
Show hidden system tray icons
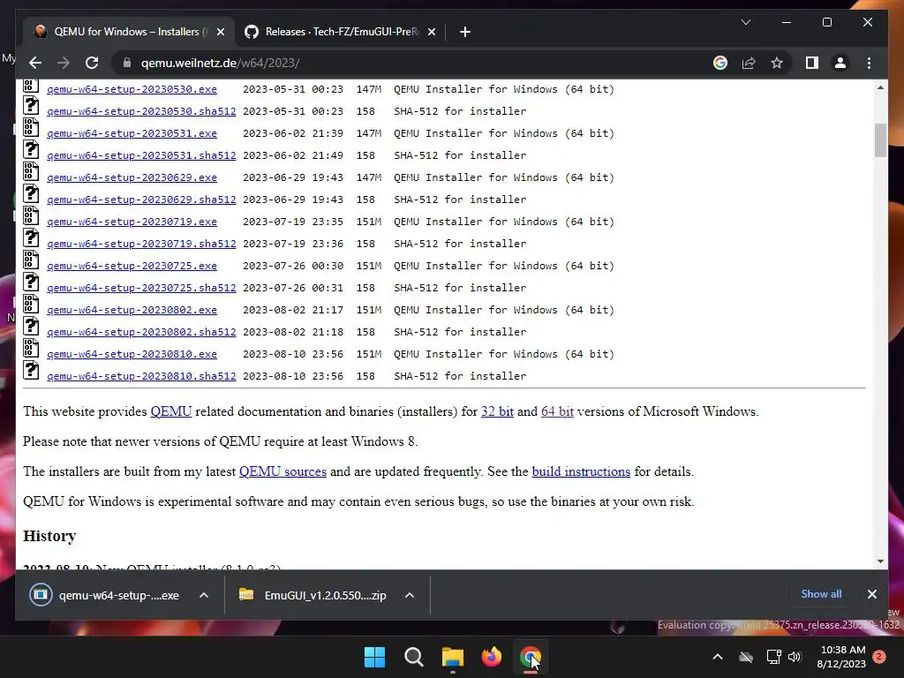717,657
